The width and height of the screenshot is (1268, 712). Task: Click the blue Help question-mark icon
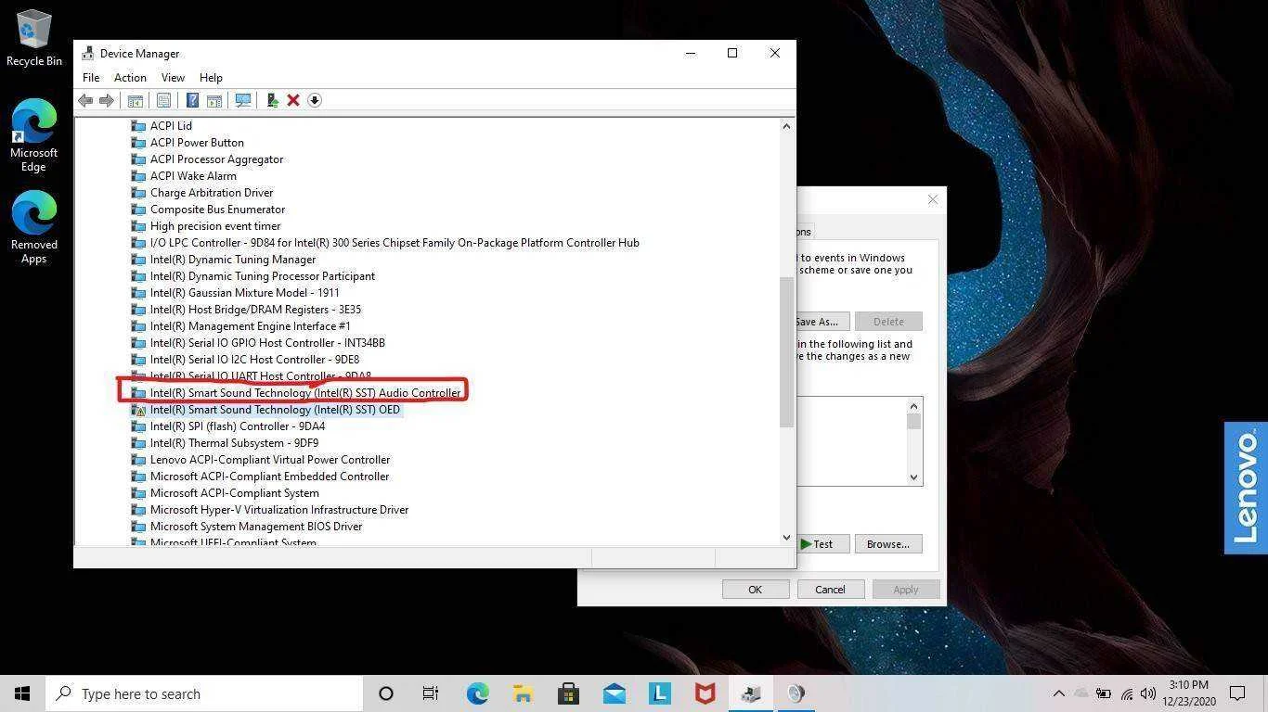point(192,100)
